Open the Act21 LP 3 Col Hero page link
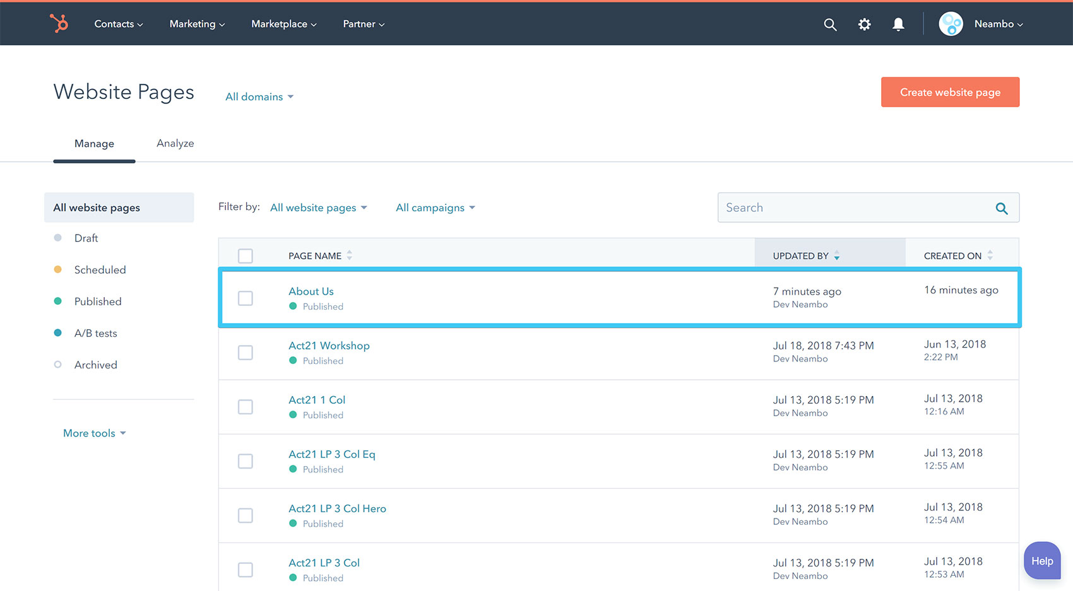The image size is (1073, 591). click(337, 508)
